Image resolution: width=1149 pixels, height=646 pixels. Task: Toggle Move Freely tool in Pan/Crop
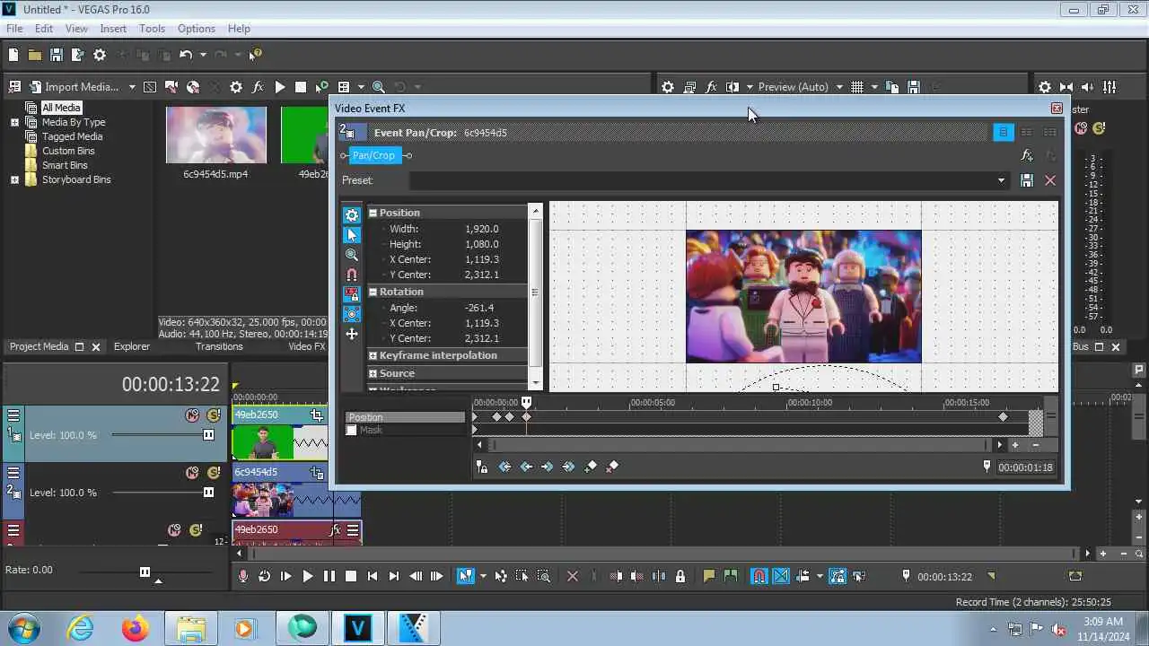[x=352, y=334]
